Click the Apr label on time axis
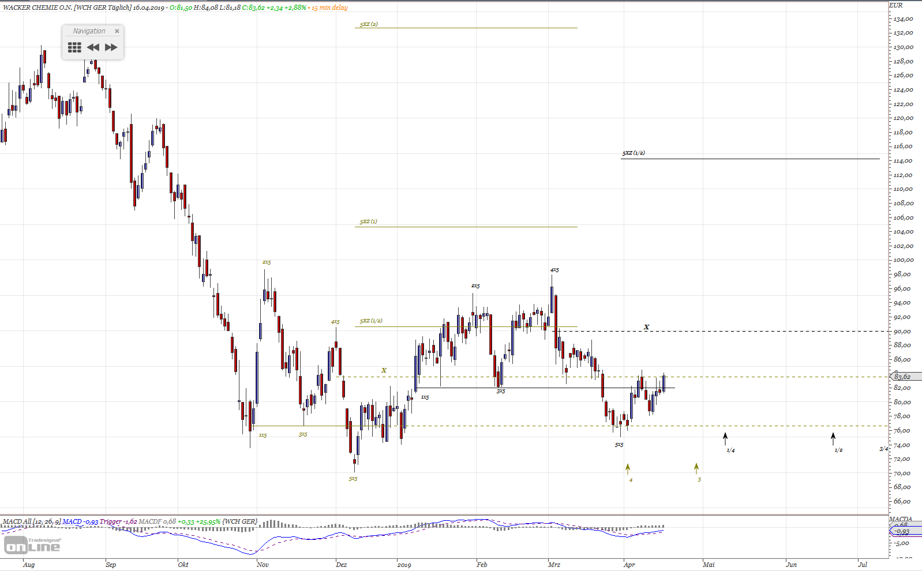This screenshot has width=922, height=571. coord(629,565)
